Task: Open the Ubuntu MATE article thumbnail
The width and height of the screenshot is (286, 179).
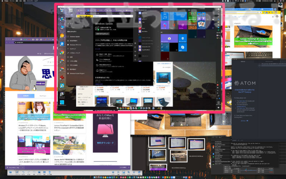Action: pos(69,145)
